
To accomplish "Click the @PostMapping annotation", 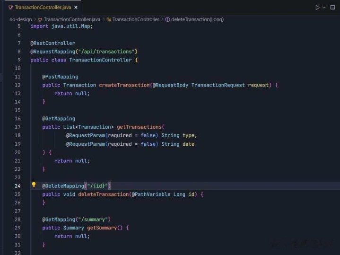I will 60,77.
